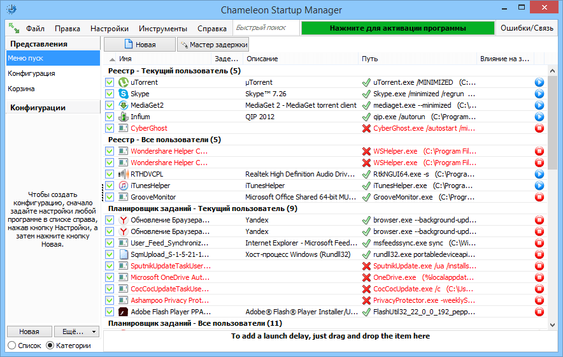The width and height of the screenshot is (563, 357).
Task: Click the SqmUpload document icon
Action: pos(123,254)
